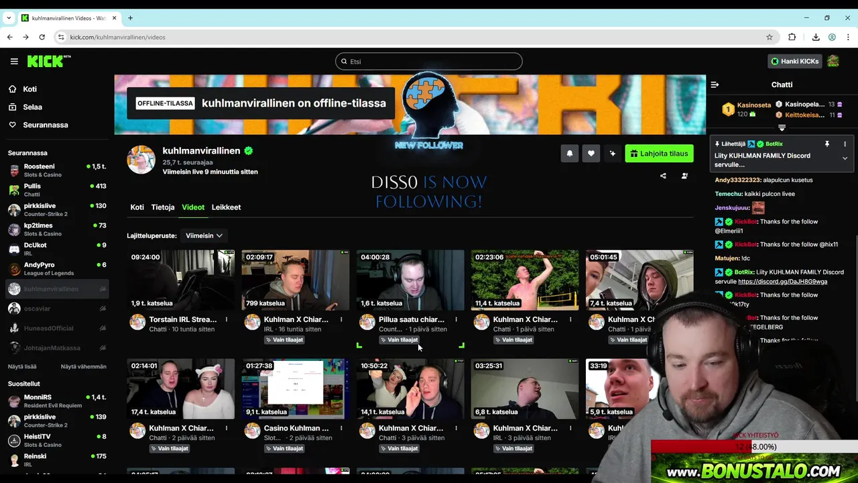Open pirkkislive channel in followed list
Image resolution: width=858 pixels, height=483 pixels.
pos(57,210)
